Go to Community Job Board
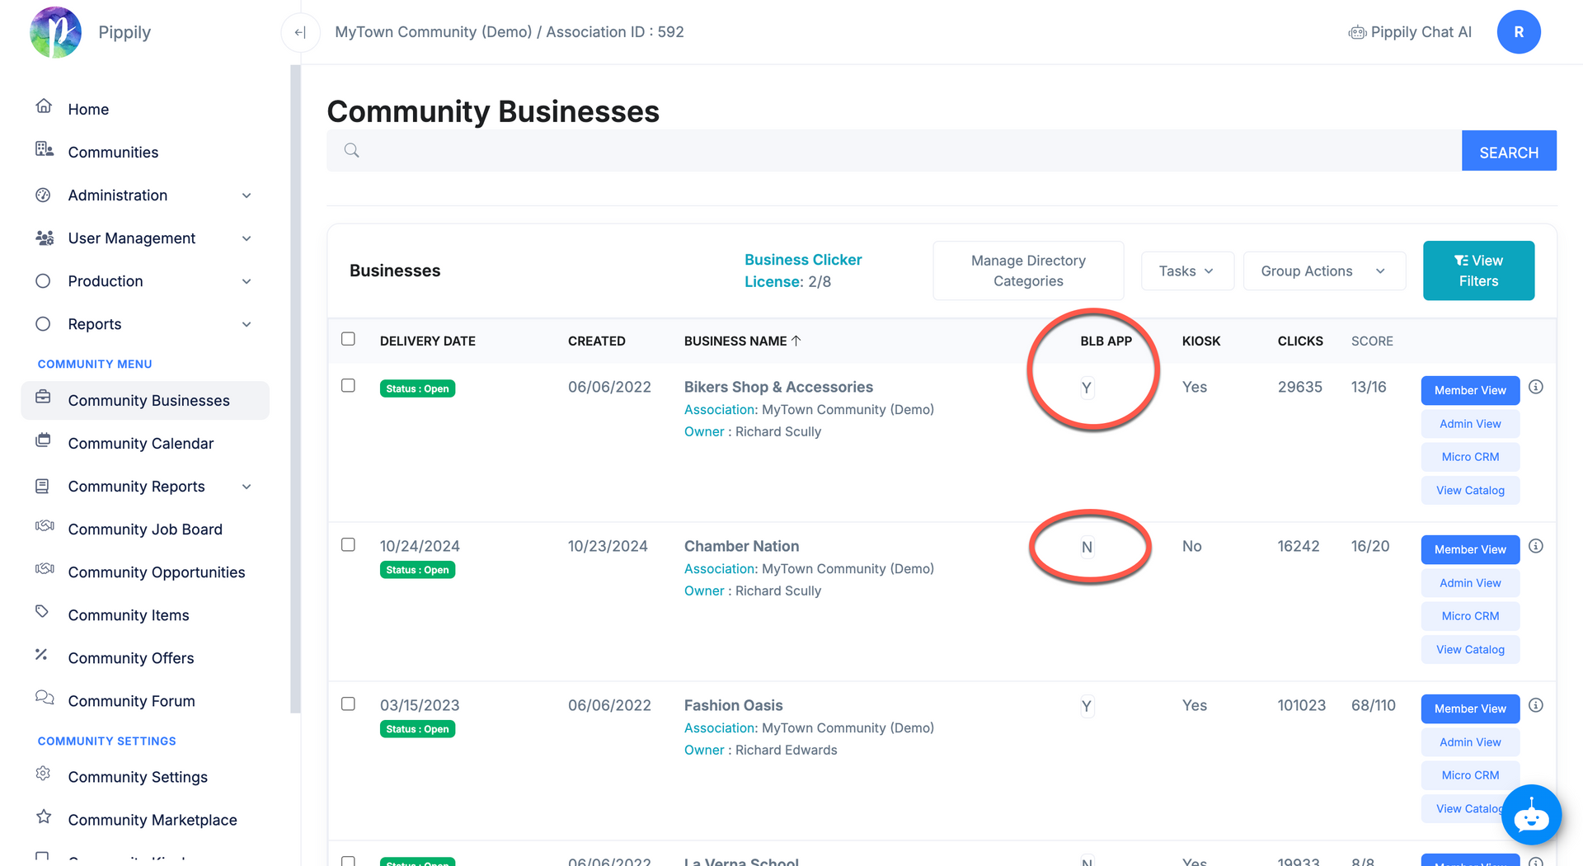 (145, 529)
